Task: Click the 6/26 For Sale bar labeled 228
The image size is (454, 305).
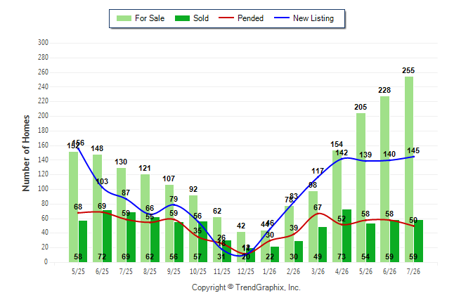Action: (385, 179)
